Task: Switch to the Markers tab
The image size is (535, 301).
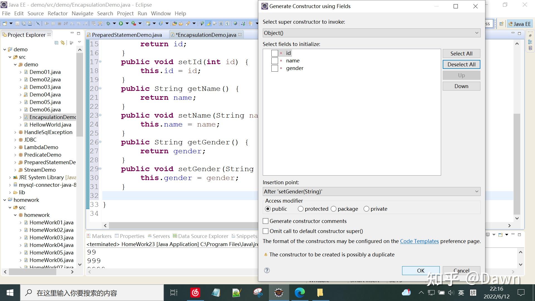Action: point(99,236)
